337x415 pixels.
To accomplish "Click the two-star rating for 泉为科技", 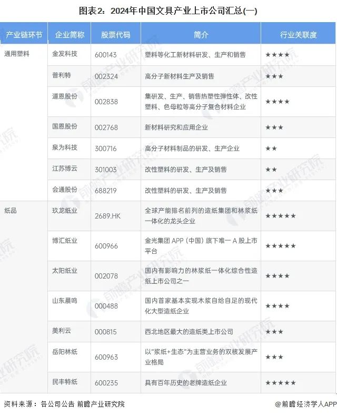I will 271,149.
